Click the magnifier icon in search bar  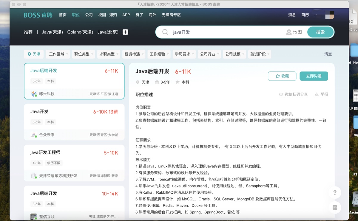(165, 32)
